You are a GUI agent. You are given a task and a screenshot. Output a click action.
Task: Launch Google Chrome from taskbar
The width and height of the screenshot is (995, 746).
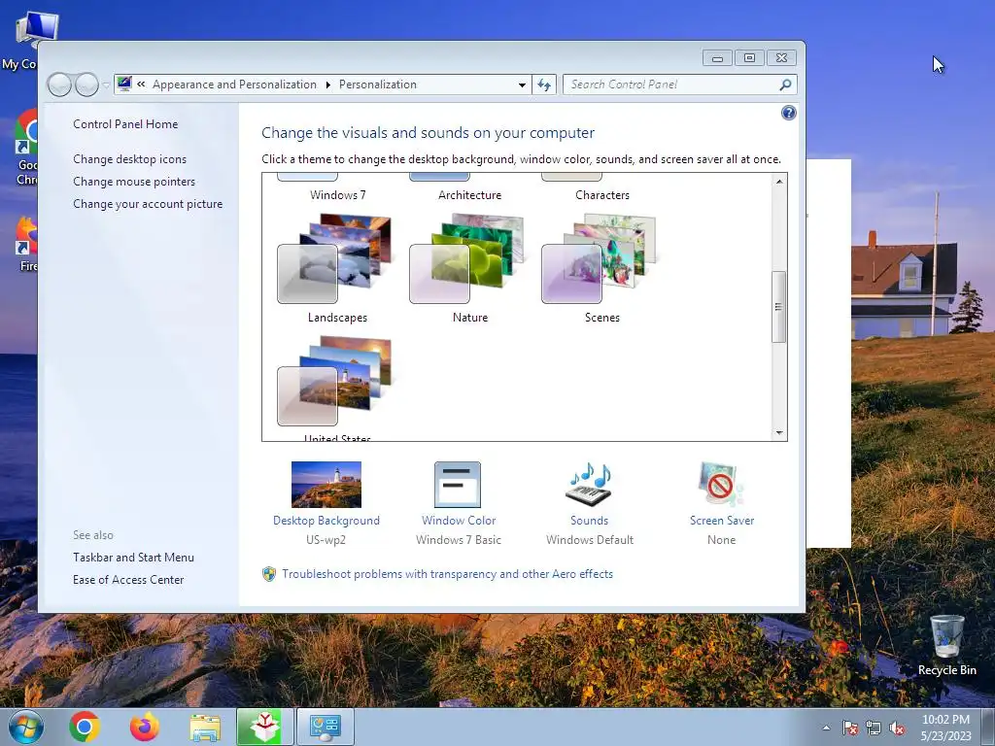(x=85, y=727)
